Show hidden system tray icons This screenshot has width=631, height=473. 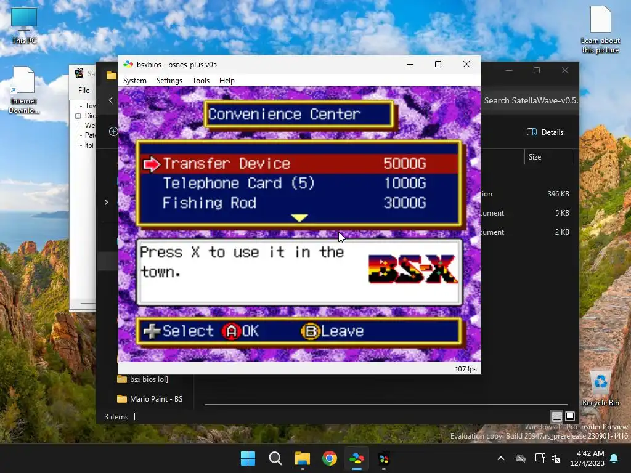click(501, 458)
